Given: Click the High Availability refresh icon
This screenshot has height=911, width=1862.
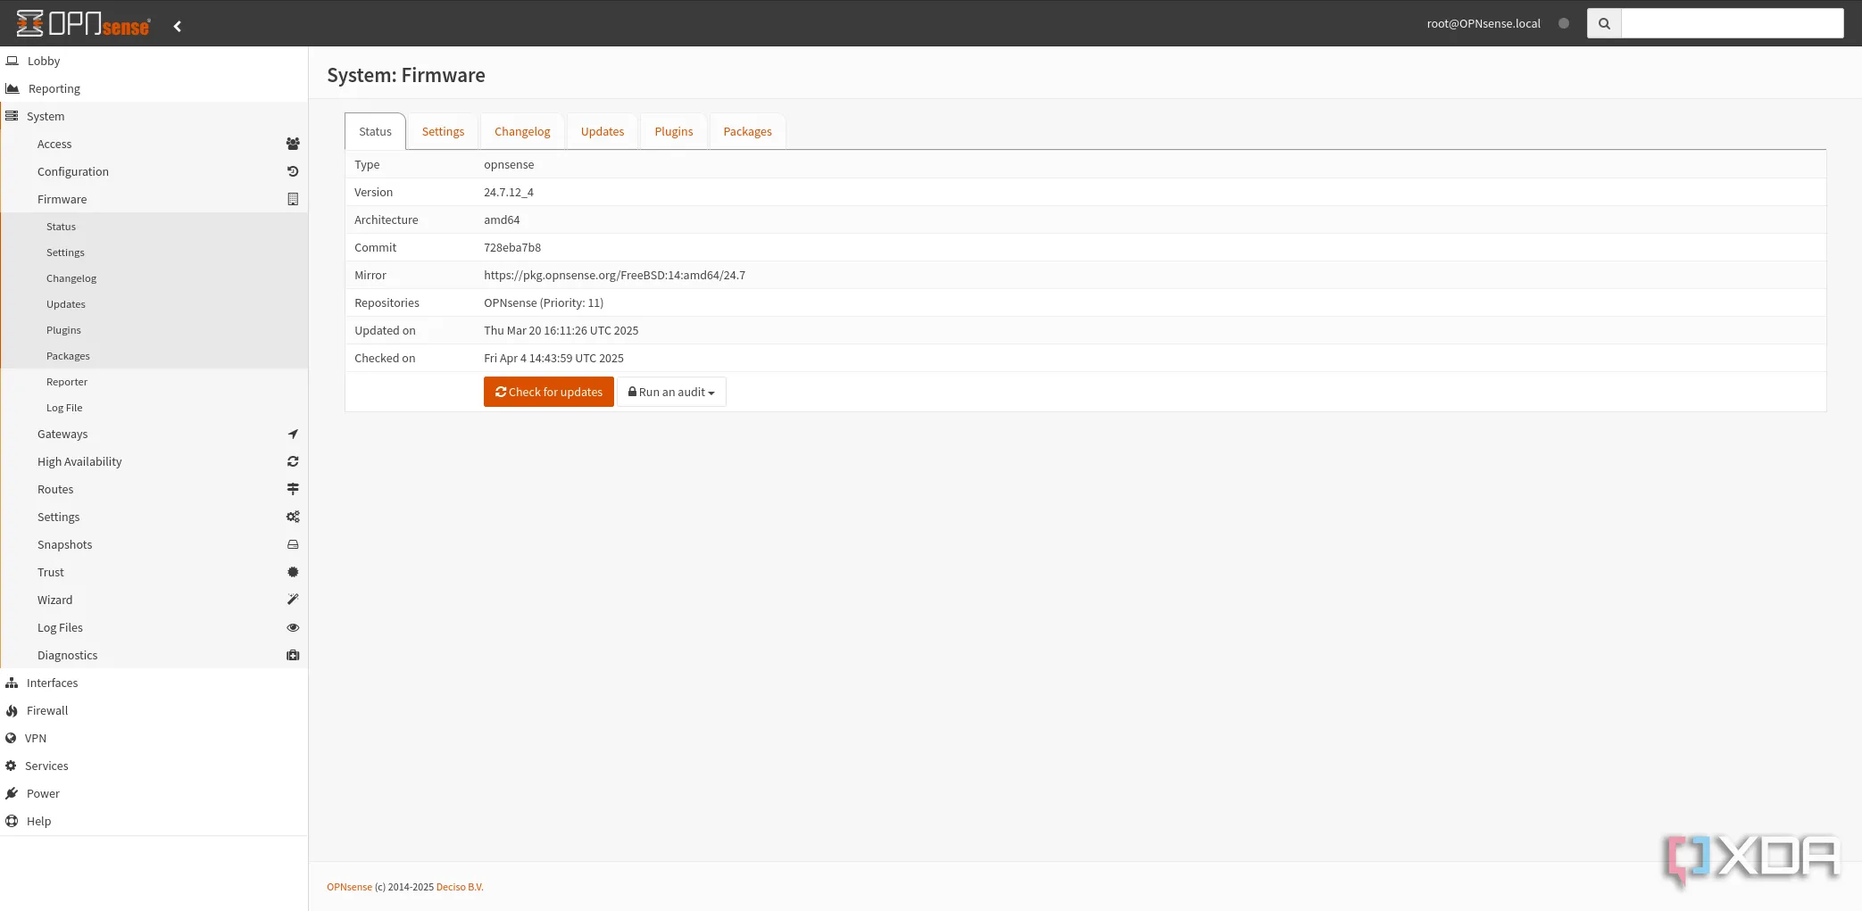Looking at the screenshot, I should [x=293, y=461].
